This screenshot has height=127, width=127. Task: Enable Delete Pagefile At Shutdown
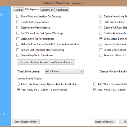point(18,55)
